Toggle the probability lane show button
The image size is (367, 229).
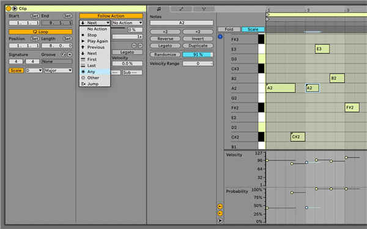point(220,213)
